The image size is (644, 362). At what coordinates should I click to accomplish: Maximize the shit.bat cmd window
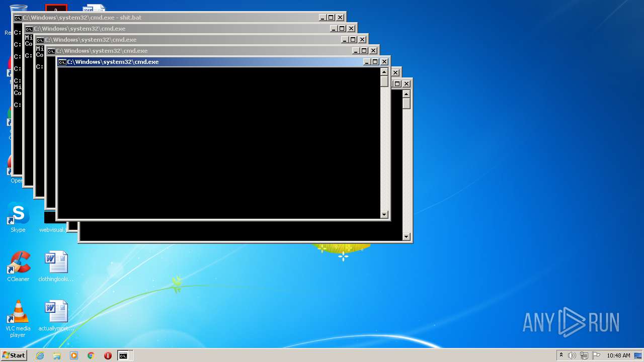331,18
